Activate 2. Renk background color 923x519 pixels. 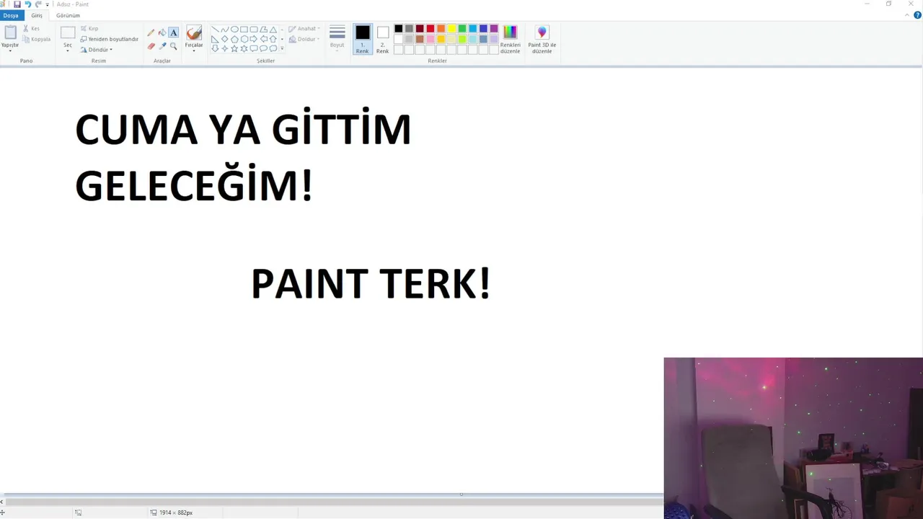pos(382,39)
